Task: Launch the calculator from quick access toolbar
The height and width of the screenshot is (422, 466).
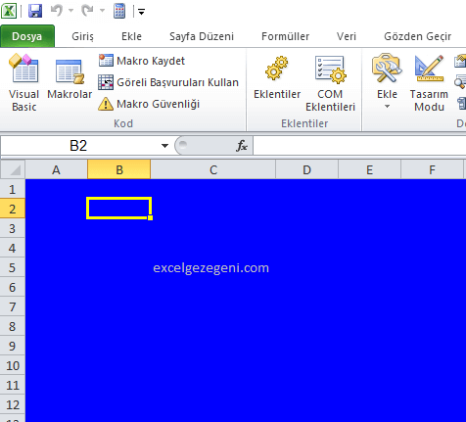Action: click(119, 11)
